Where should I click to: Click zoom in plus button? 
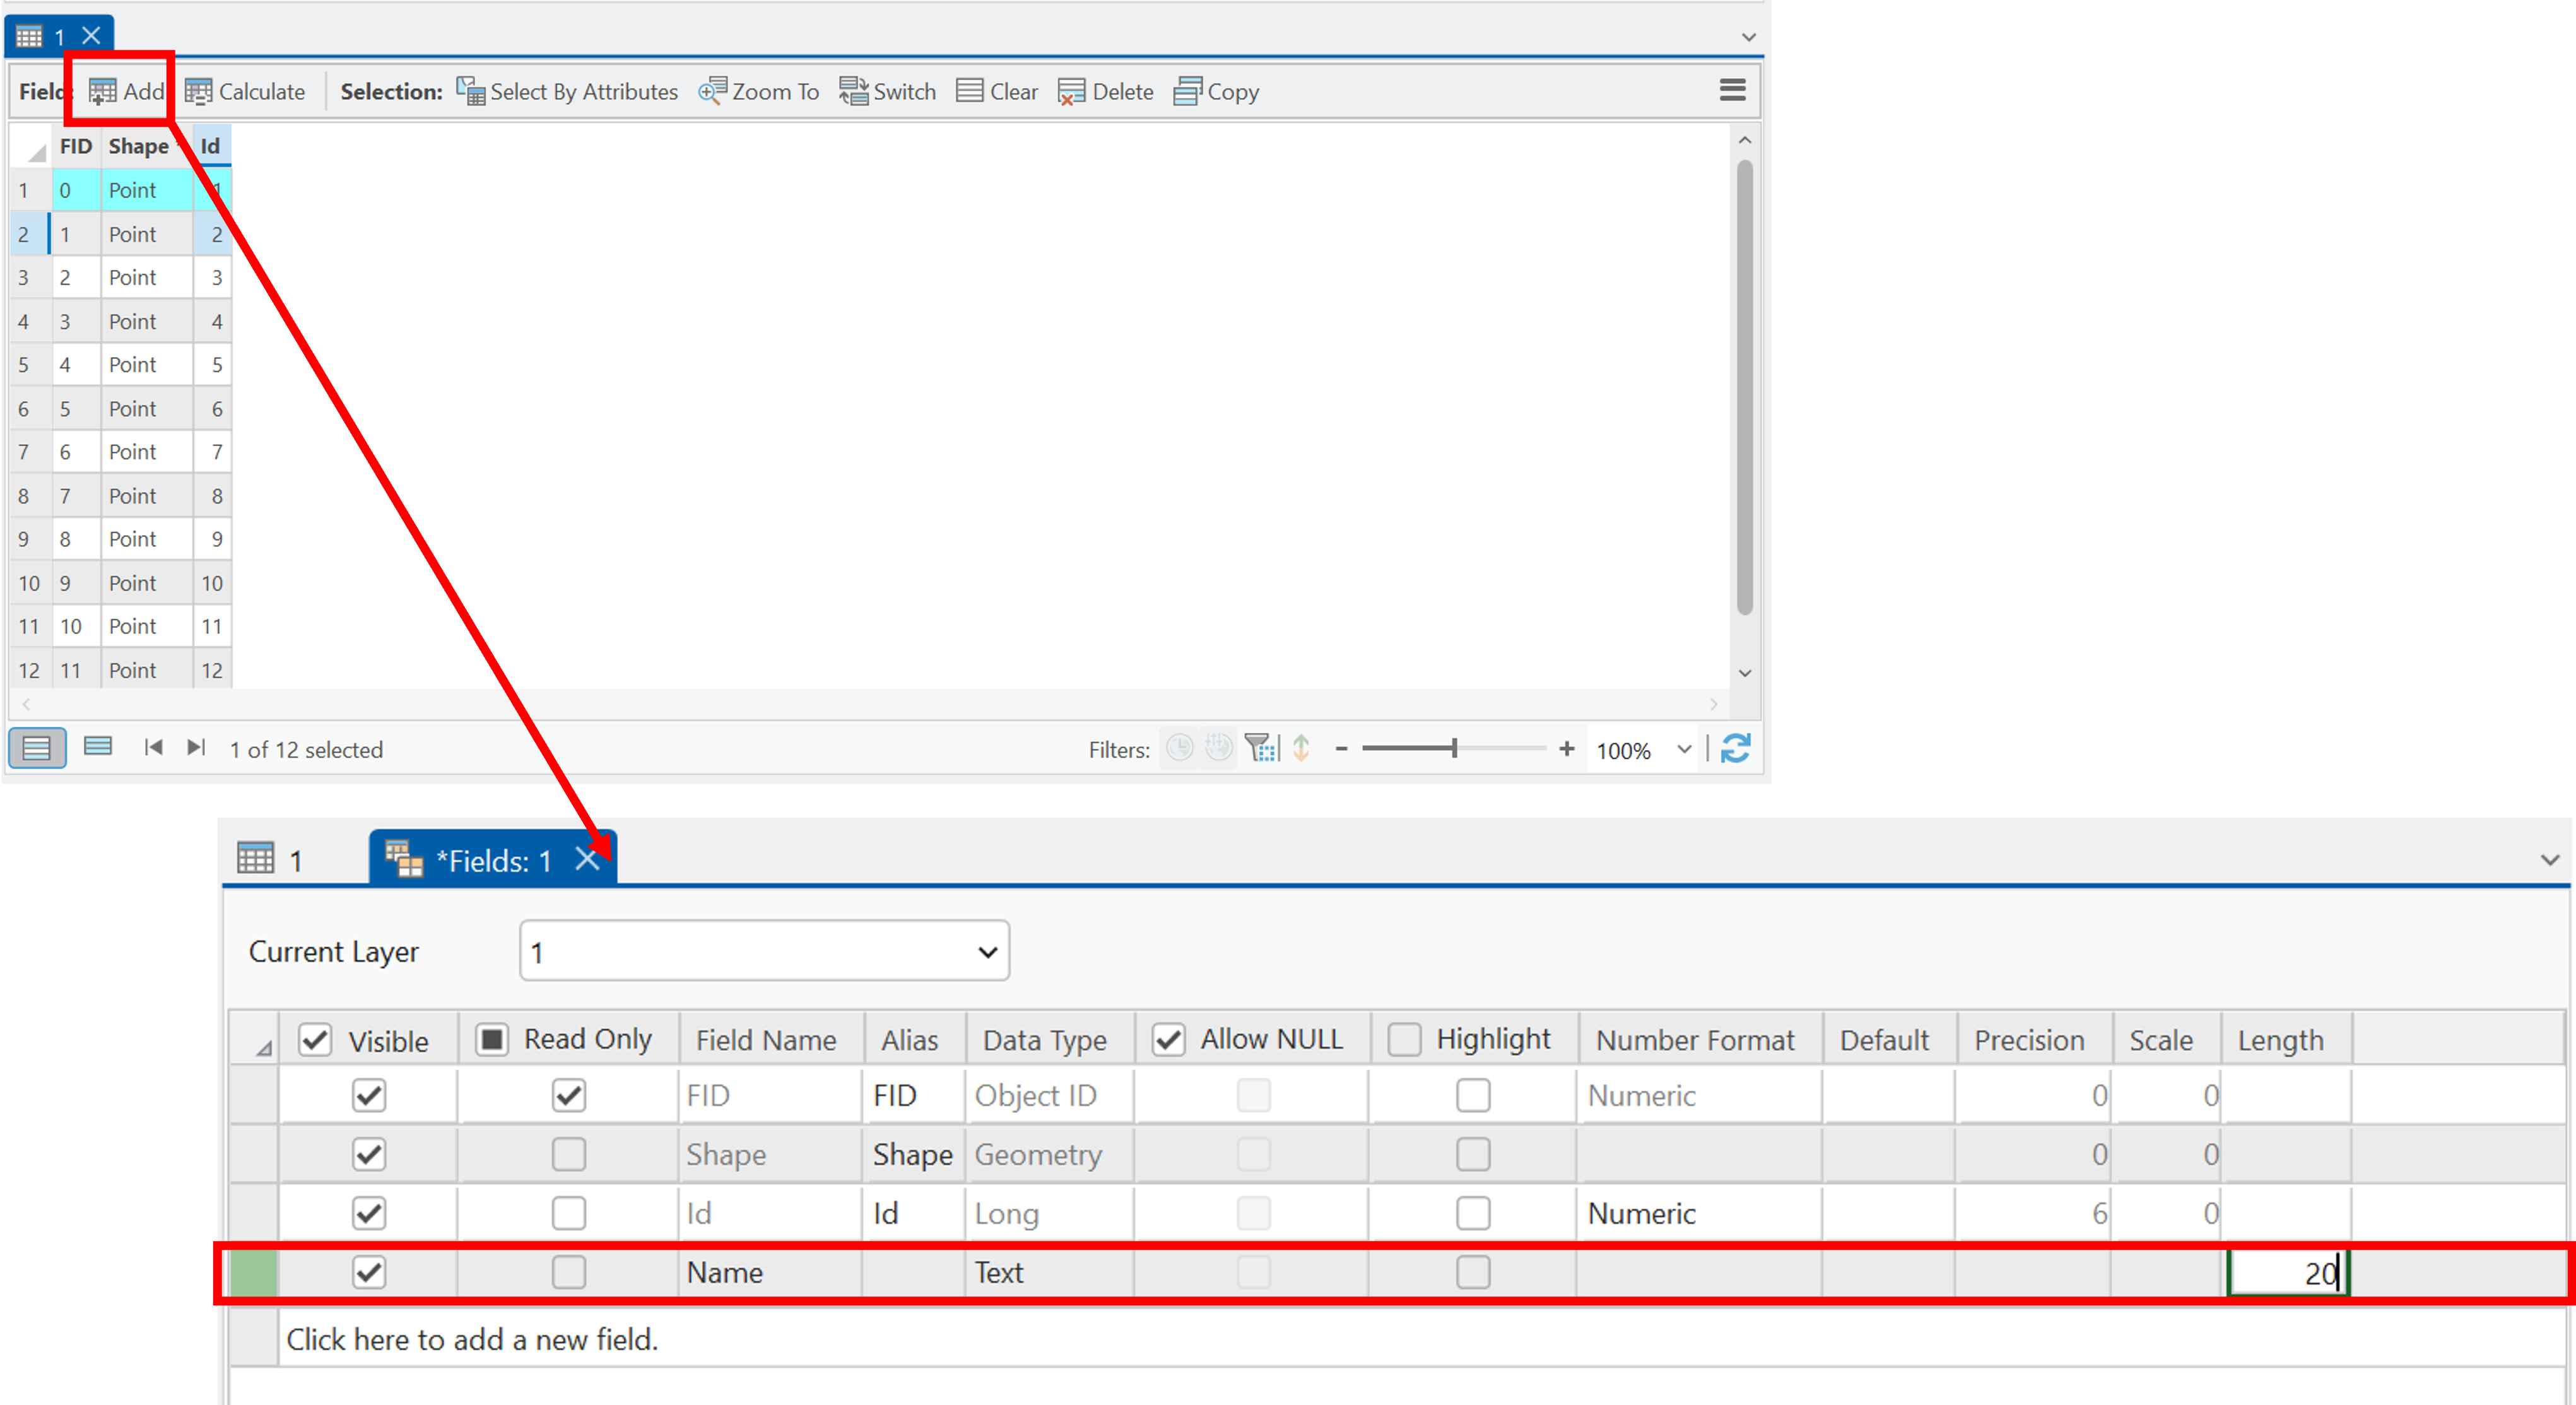click(x=1566, y=749)
